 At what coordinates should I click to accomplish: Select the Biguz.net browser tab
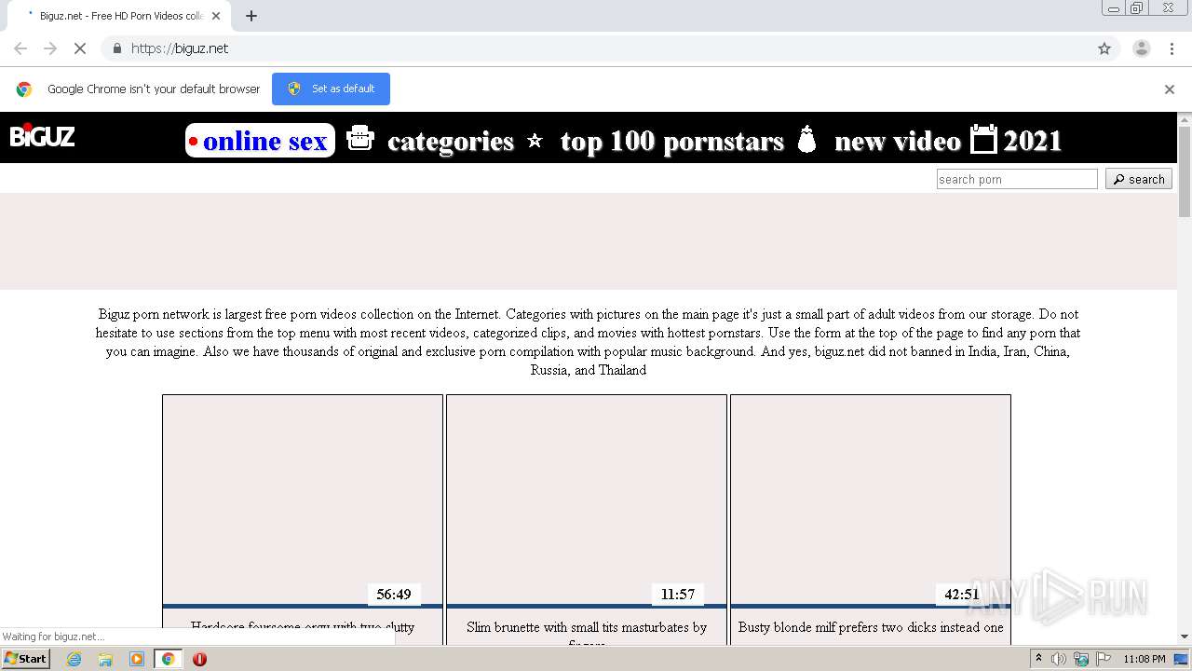click(x=119, y=16)
